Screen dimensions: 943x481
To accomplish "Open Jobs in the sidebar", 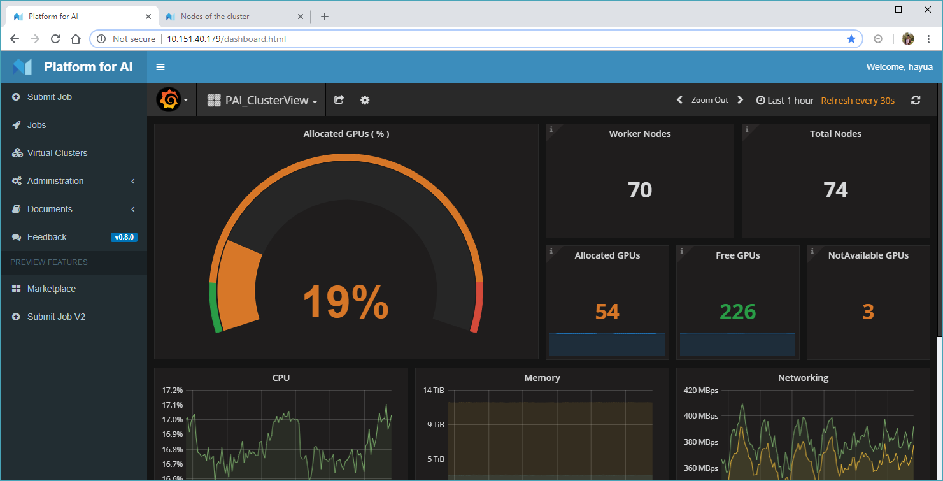I will coord(74,125).
